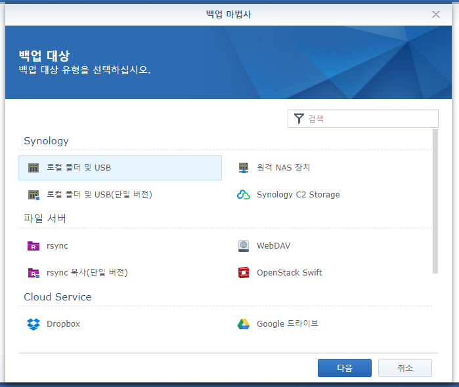Click the 다음 next button
459x387 pixels.
[x=345, y=368]
